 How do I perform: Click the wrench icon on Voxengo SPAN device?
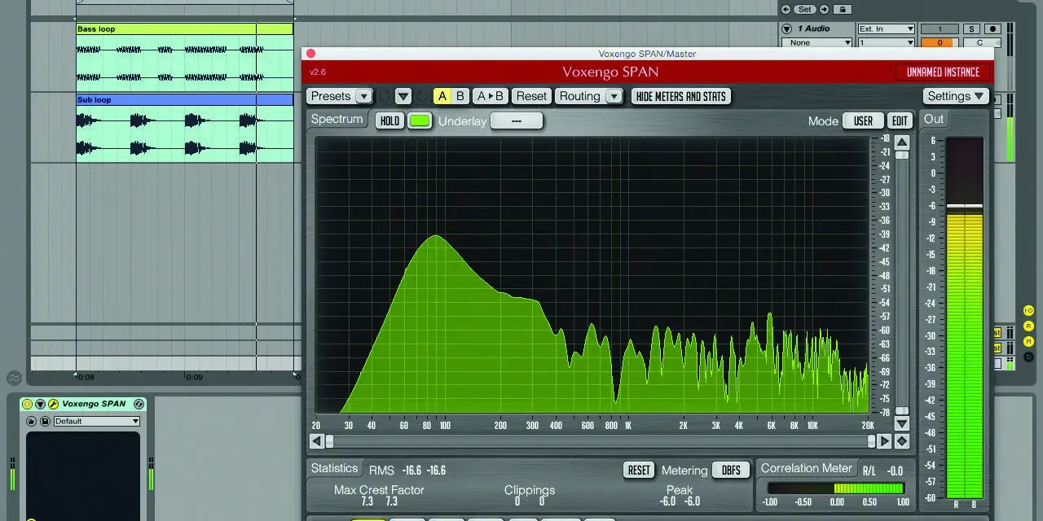(x=54, y=404)
